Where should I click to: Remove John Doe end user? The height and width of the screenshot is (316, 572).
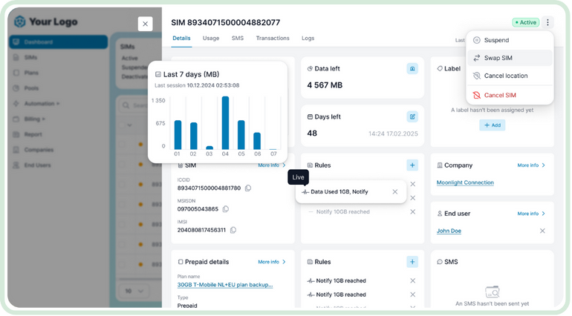542,231
